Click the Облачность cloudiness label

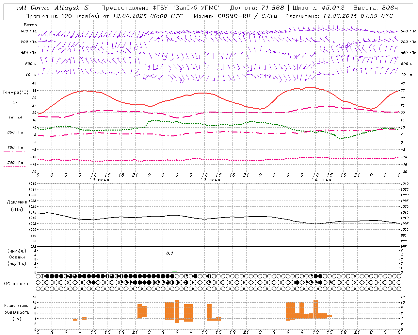(x=17, y=284)
